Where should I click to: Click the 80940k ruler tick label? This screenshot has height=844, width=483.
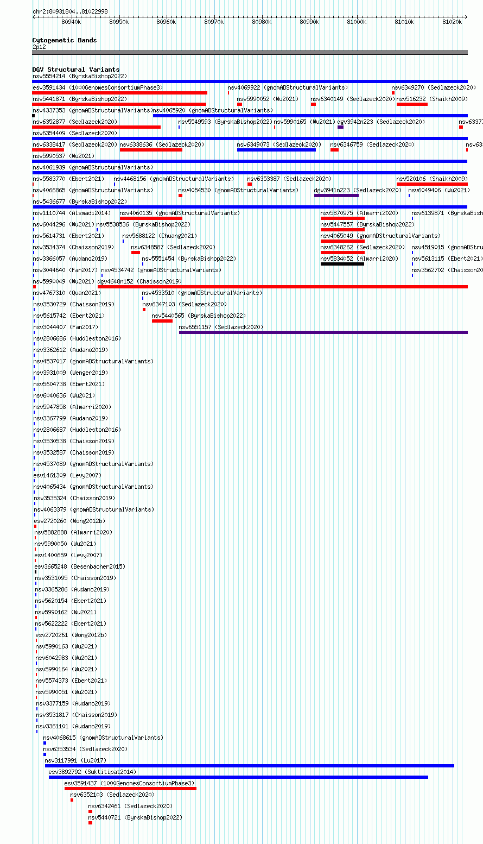(71, 22)
